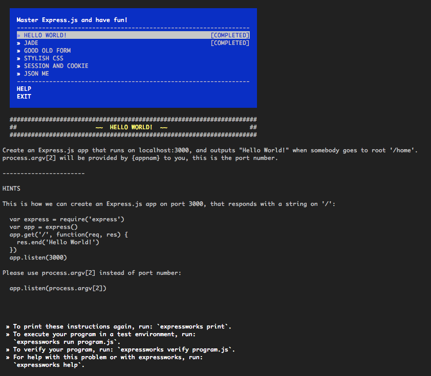Pick the JSON ME exercise

click(36, 74)
